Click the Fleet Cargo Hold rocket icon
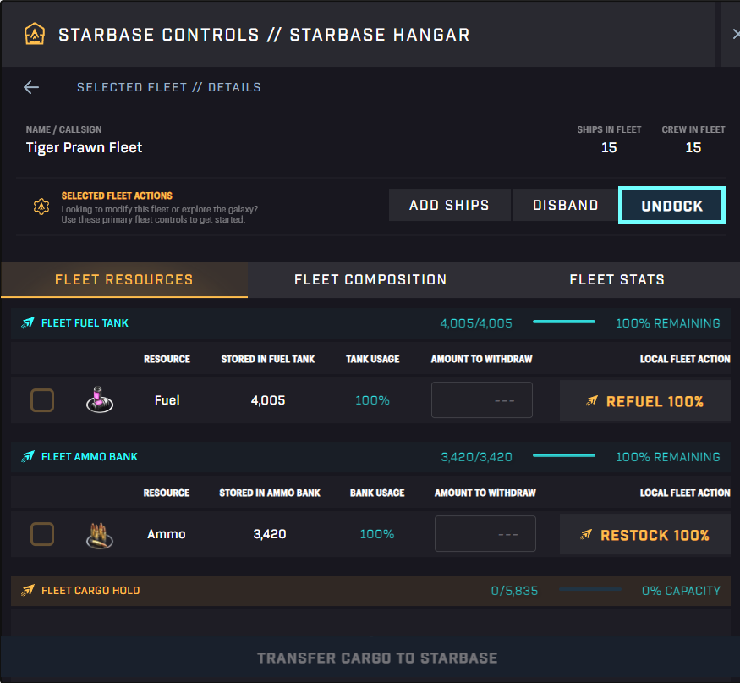 [28, 591]
